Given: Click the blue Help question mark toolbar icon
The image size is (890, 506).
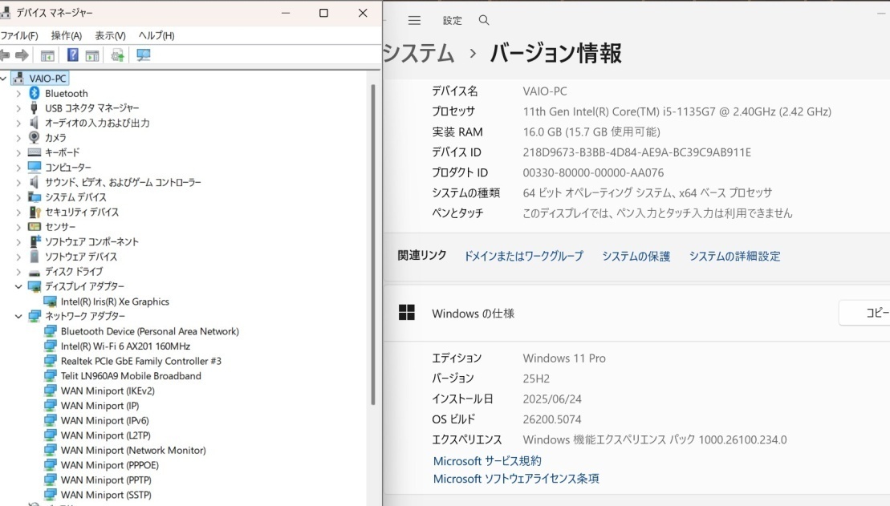Looking at the screenshot, I should [73, 55].
